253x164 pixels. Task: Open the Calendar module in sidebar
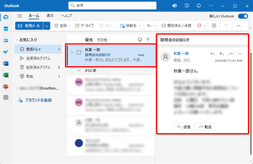click(x=6, y=29)
